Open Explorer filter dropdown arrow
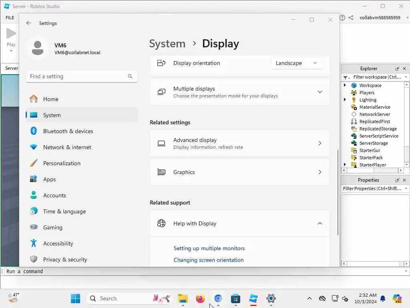The width and height of the screenshot is (410, 308). click(406, 77)
